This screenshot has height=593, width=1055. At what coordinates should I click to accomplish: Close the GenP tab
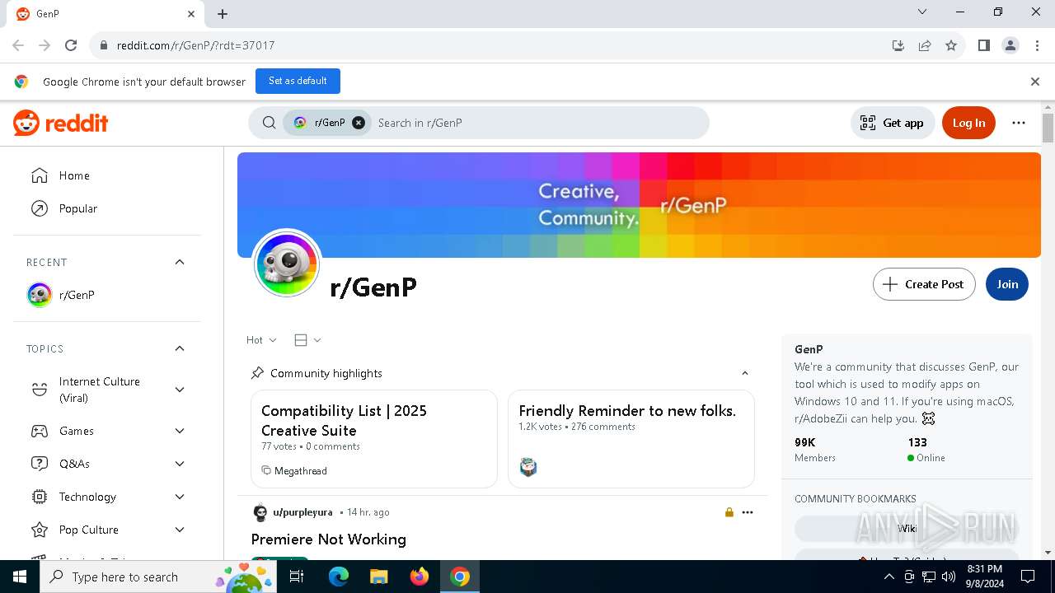point(191,14)
